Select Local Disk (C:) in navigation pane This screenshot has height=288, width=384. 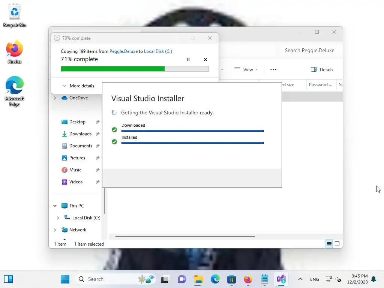[x=82, y=218]
